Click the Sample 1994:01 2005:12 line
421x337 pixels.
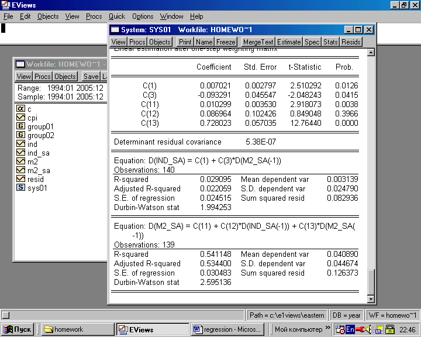pyautogui.click(x=60, y=97)
